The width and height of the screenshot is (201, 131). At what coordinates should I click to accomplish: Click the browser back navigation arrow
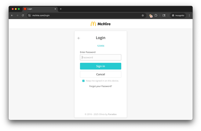pos(12,15)
